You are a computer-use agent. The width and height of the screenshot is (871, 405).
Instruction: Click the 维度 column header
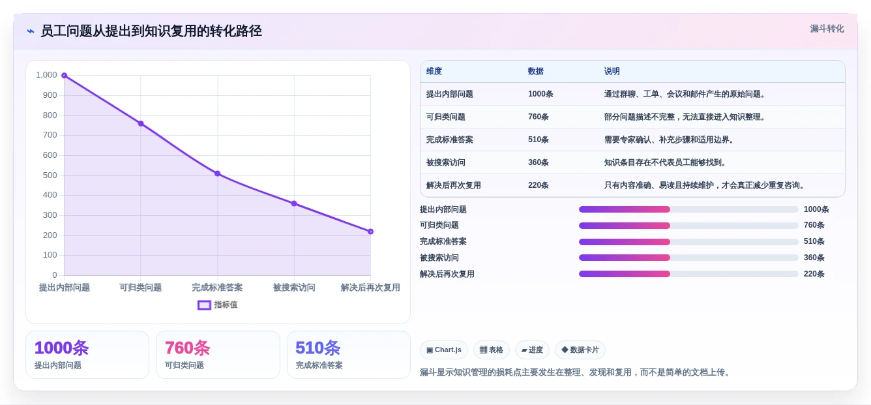point(434,71)
